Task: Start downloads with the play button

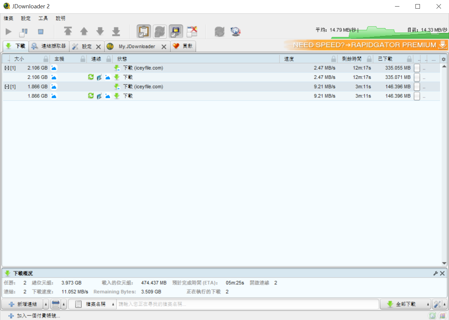Action: pyautogui.click(x=9, y=31)
